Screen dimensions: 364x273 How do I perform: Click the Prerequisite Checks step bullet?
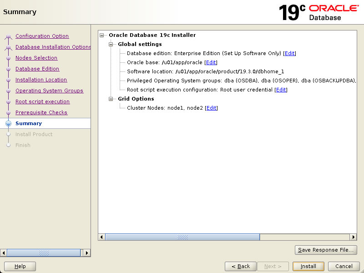[x=8, y=112]
